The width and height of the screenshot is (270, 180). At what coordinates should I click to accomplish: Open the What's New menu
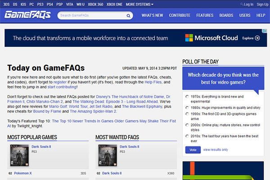click(152, 15)
